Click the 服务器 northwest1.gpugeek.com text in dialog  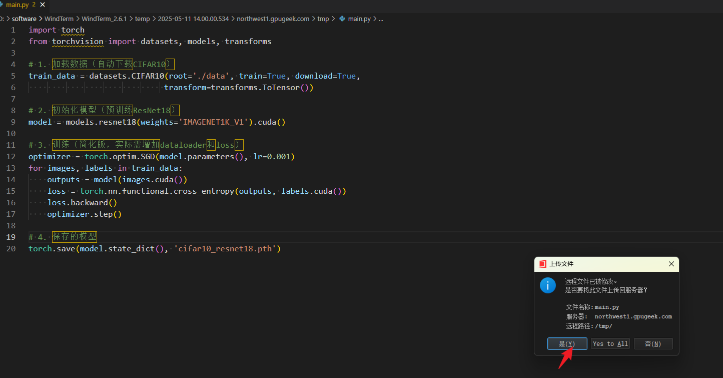click(x=619, y=316)
